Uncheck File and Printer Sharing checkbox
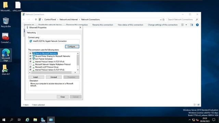This screenshot has width=219, height=123. coord(30,56)
